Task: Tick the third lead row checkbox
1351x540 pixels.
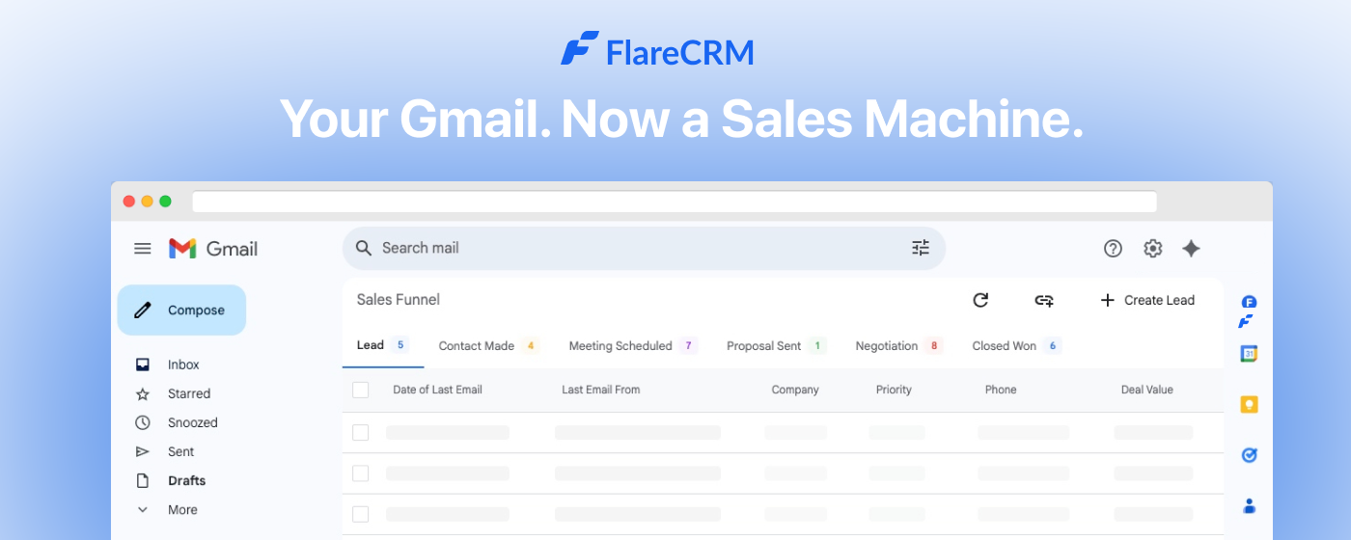Action: tap(361, 514)
